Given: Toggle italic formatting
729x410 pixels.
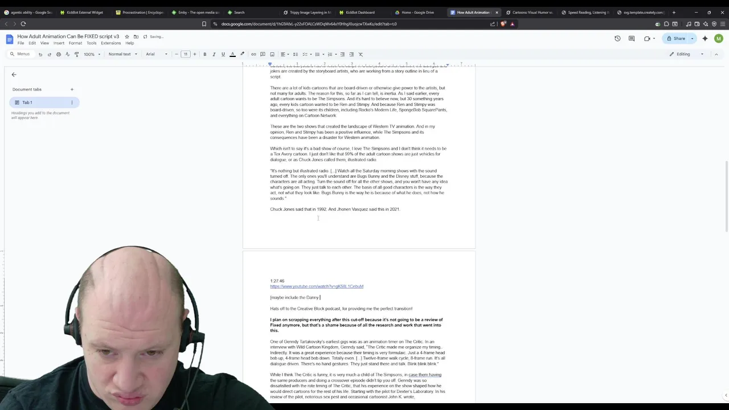Looking at the screenshot, I should point(214,54).
